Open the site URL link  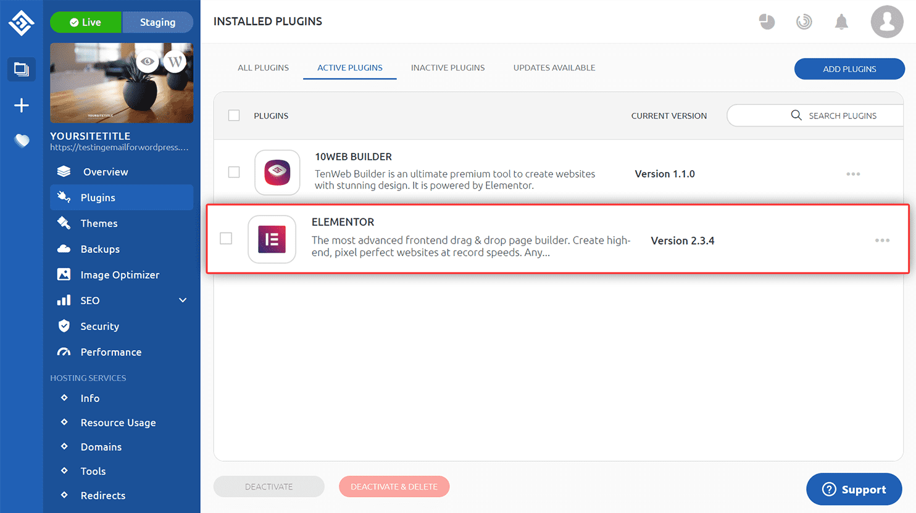click(x=119, y=147)
